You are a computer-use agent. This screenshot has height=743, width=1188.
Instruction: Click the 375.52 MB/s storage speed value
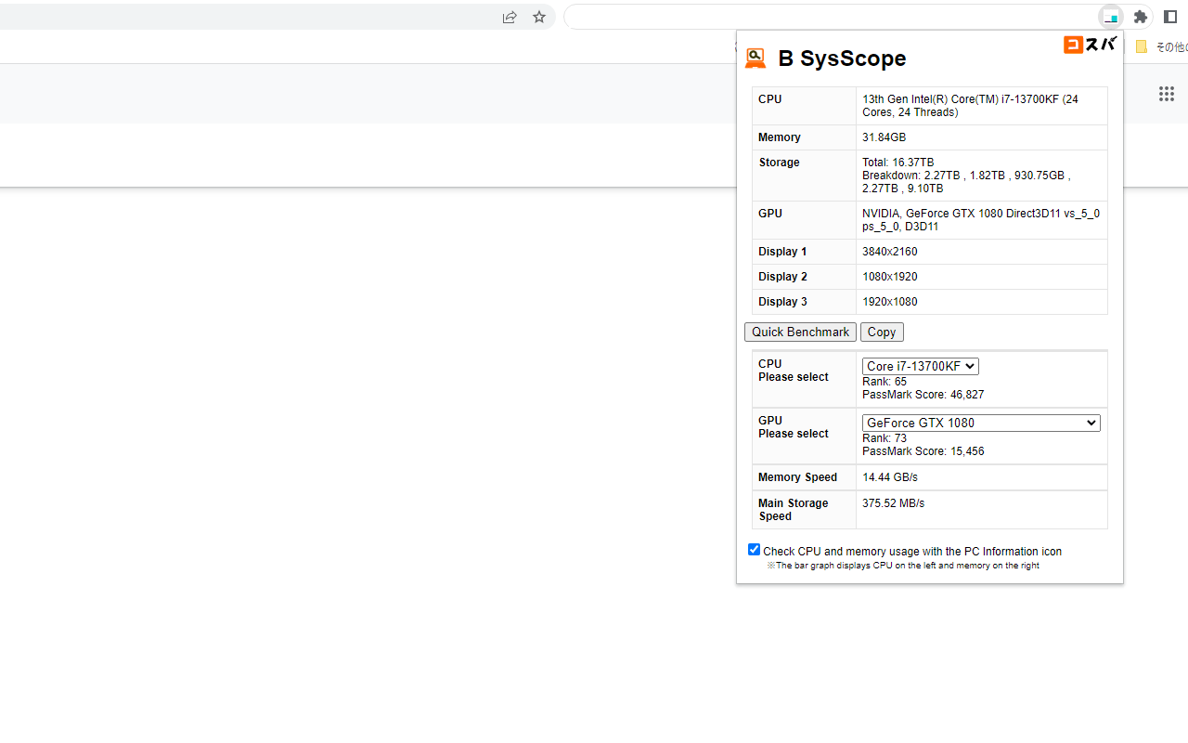coord(893,503)
